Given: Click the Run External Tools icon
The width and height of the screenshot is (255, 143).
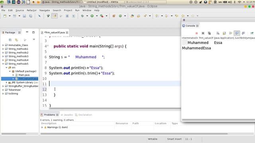Looking at the screenshot, I should 102,16.
